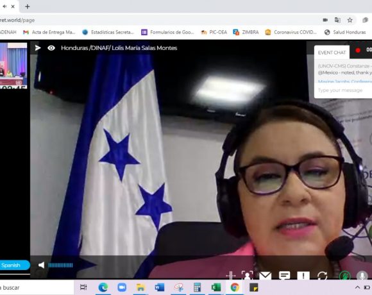
Task: Open the chat bubble icon in video toolbar
Action: click(284, 275)
